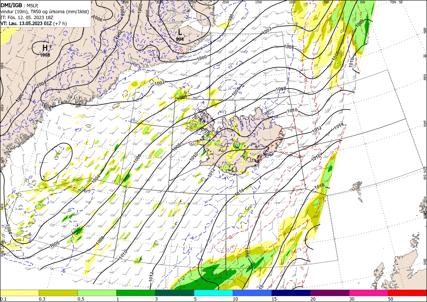427x302 pixels.
Task: Click the '5W' longitude label
Action: 326,2
